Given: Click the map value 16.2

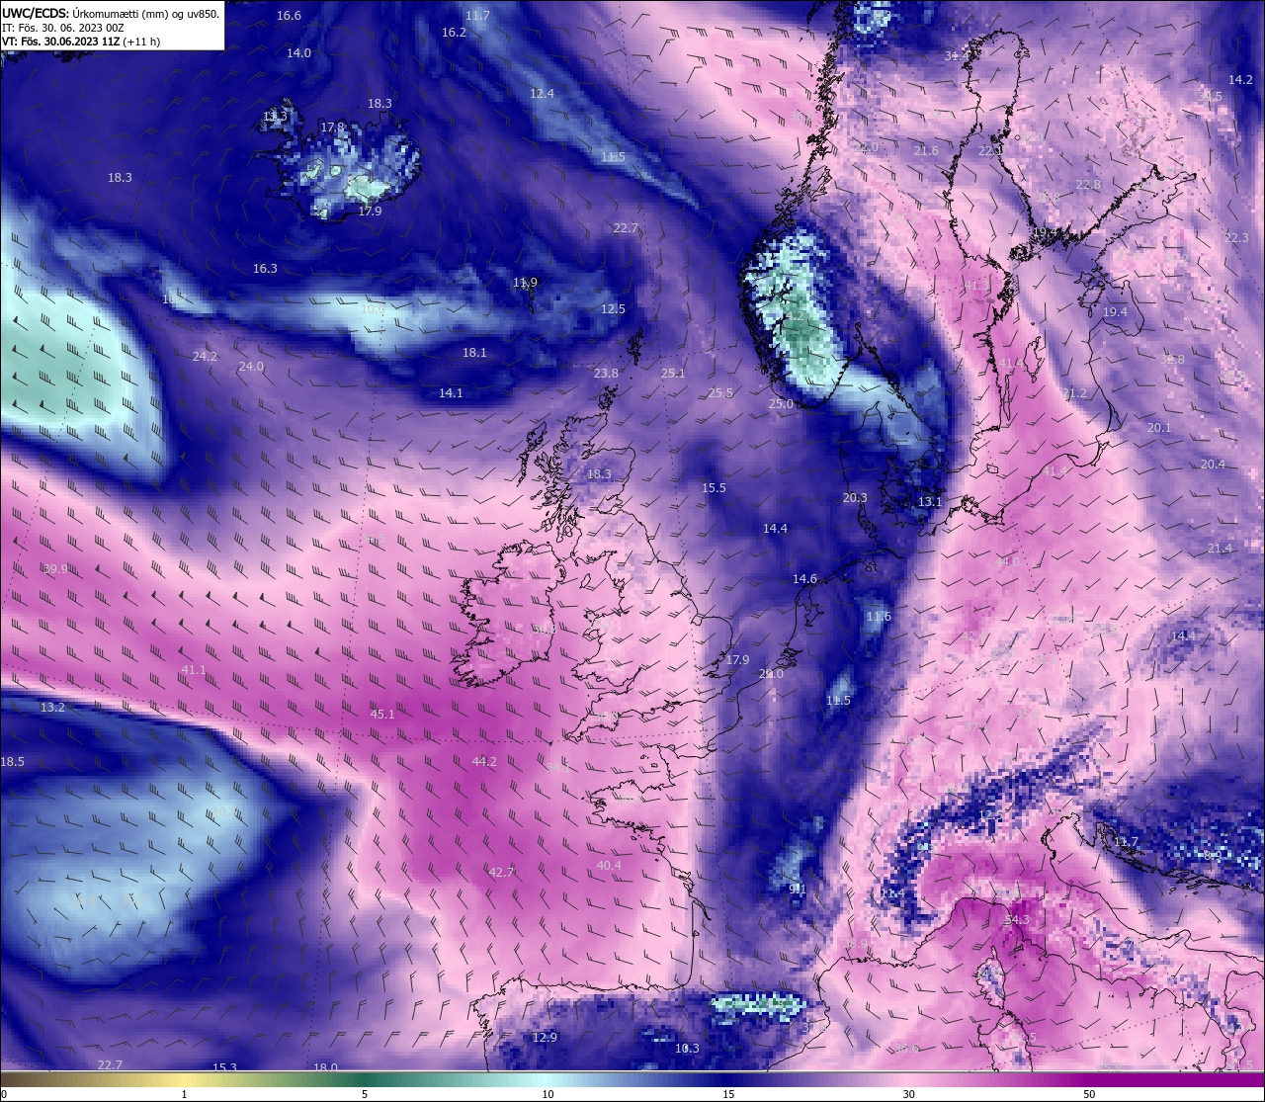Looking at the screenshot, I should 454,32.
